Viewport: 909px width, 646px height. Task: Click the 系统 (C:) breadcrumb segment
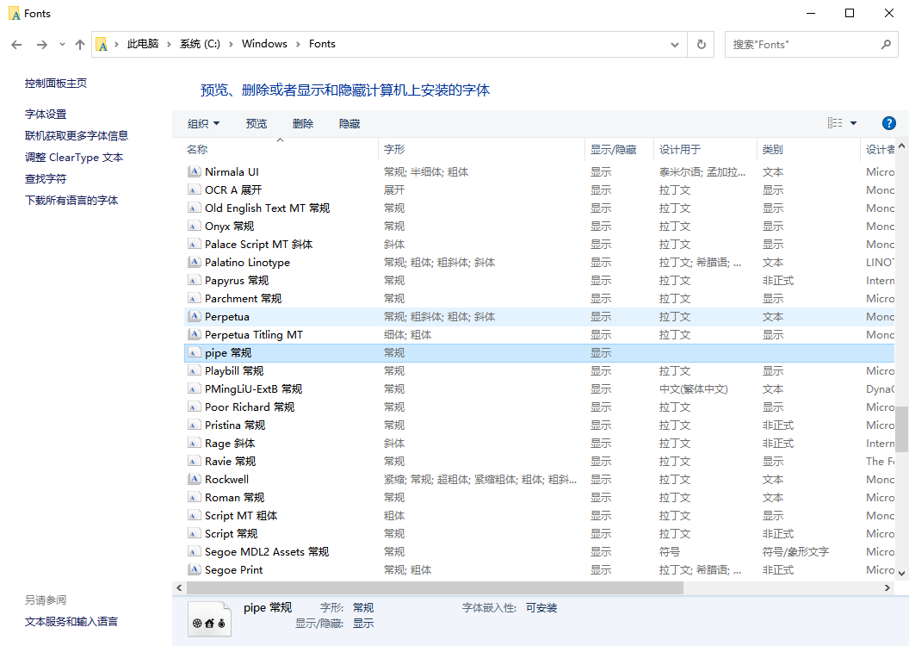[x=200, y=44]
